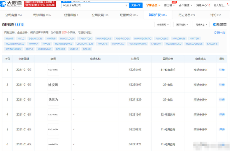This screenshot has width=230, height=151.
Task: Open 详情 for registration 53255197
Action: coord(222,85)
